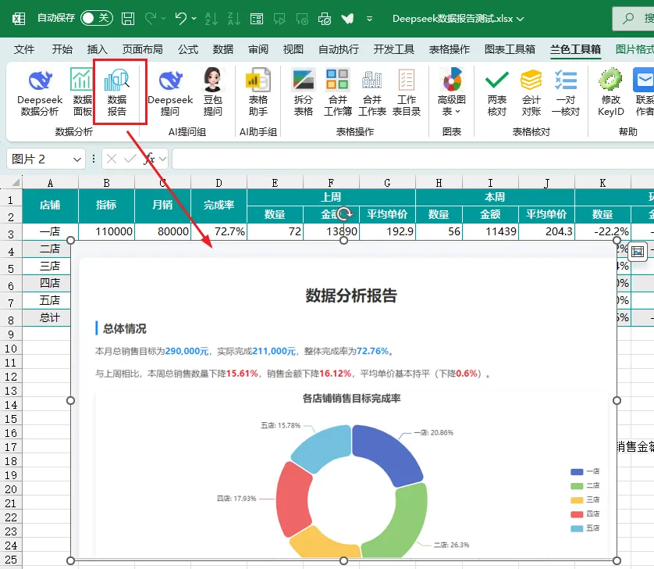Switch to the 图表工具箱 tab
Image resolution: width=654 pixels, height=569 pixels.
[510, 49]
